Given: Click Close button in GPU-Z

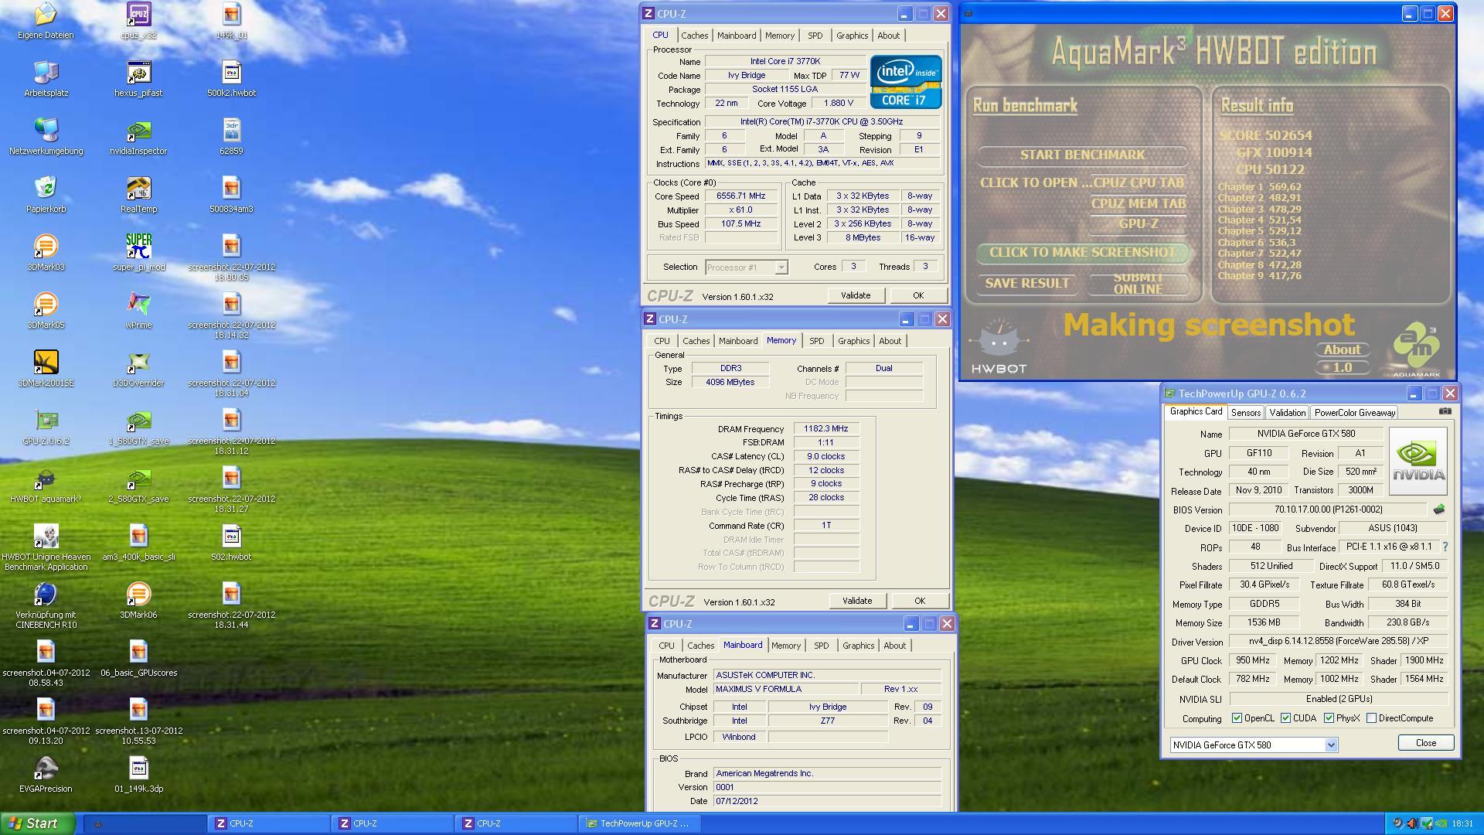Looking at the screenshot, I should (1425, 743).
